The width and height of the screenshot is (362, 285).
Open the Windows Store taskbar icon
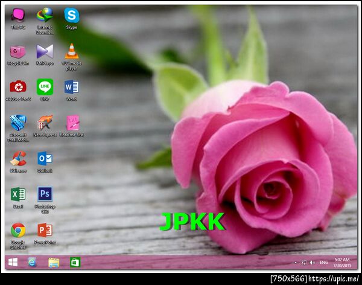pyautogui.click(x=75, y=262)
